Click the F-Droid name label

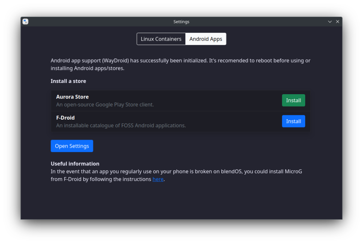[65, 118]
